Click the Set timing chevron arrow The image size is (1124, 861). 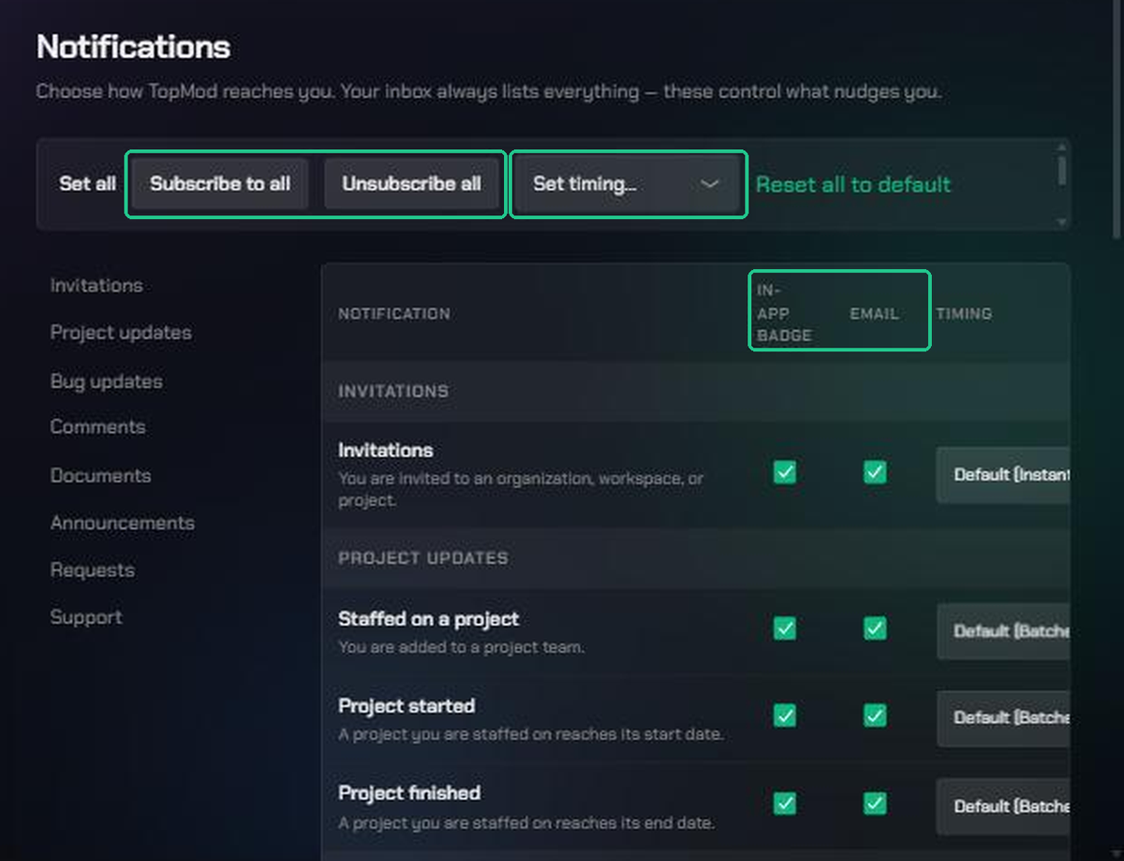[710, 184]
